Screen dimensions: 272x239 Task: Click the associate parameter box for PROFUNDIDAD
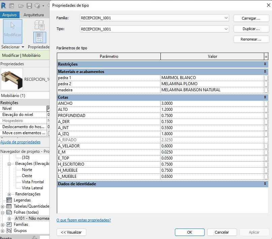coord(266,116)
